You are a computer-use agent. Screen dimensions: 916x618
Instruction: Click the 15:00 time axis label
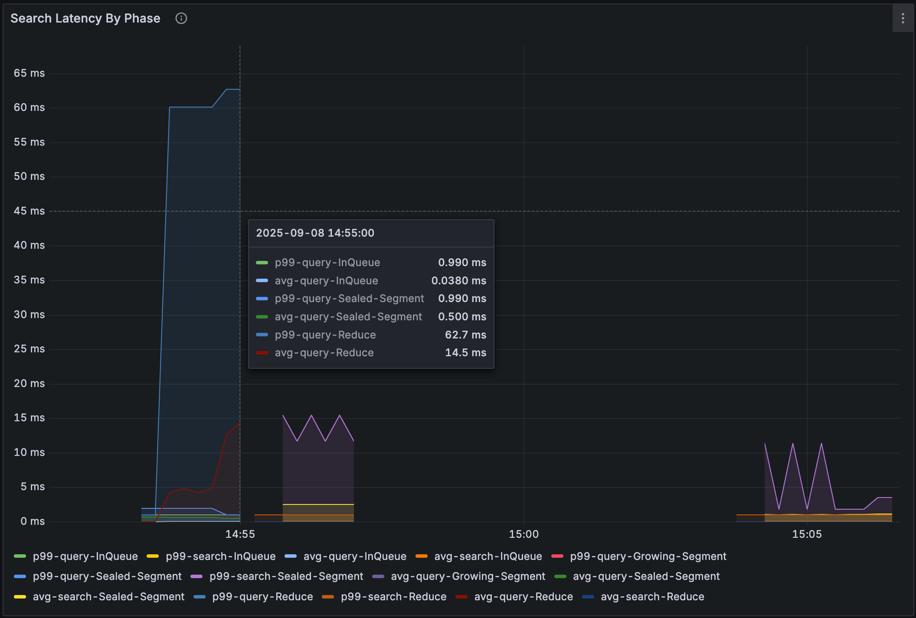pyautogui.click(x=523, y=534)
